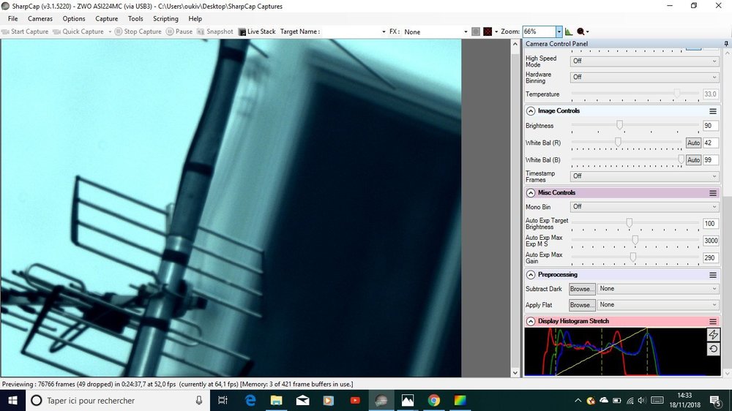Open the Tools menu
The width and height of the screenshot is (732, 411).
tap(135, 19)
